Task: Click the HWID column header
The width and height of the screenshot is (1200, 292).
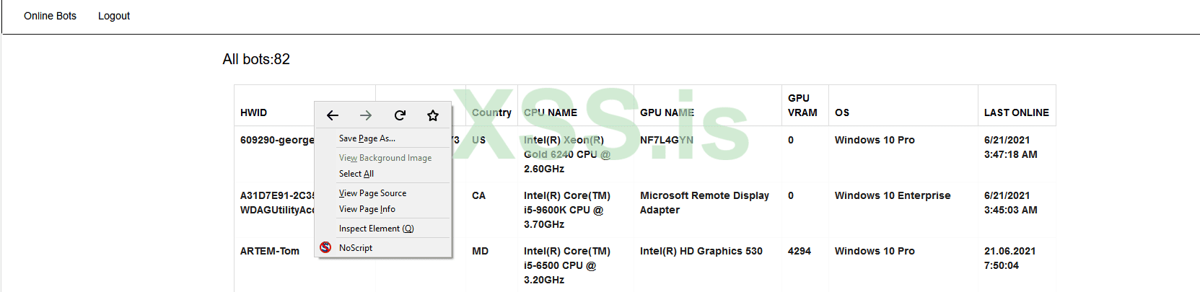Action: click(253, 112)
